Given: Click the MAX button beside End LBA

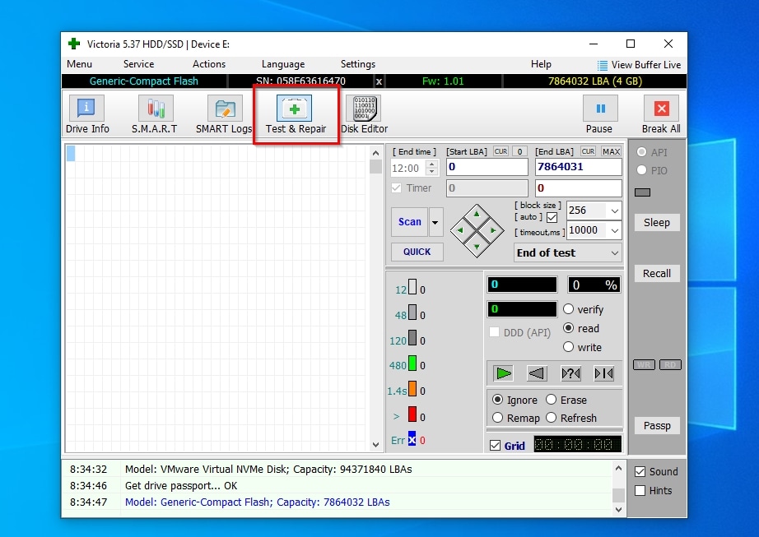Looking at the screenshot, I should [611, 152].
